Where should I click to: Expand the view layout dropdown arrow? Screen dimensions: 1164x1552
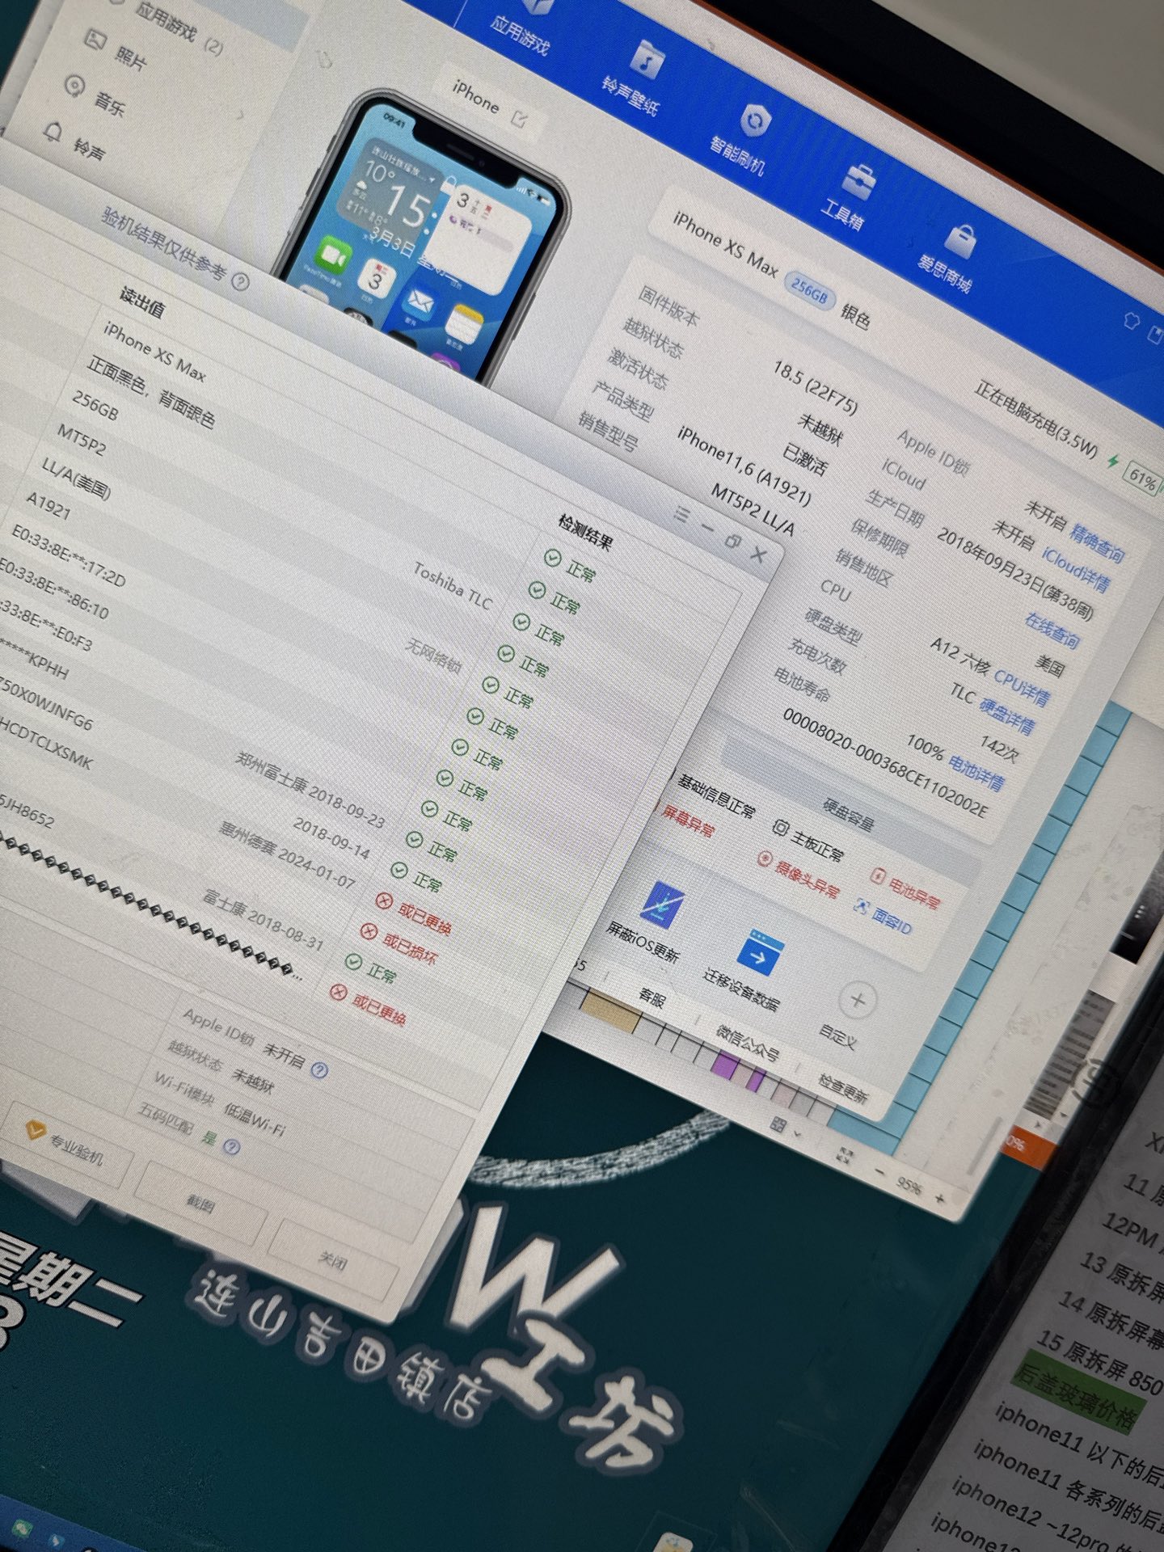[x=798, y=1133]
